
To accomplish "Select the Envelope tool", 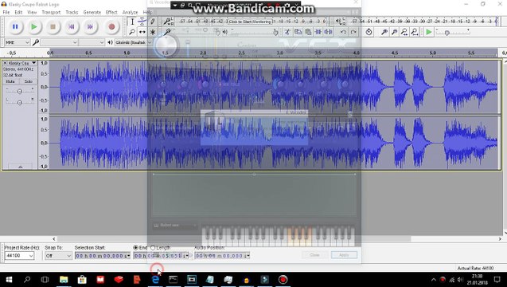I will coord(142,22).
